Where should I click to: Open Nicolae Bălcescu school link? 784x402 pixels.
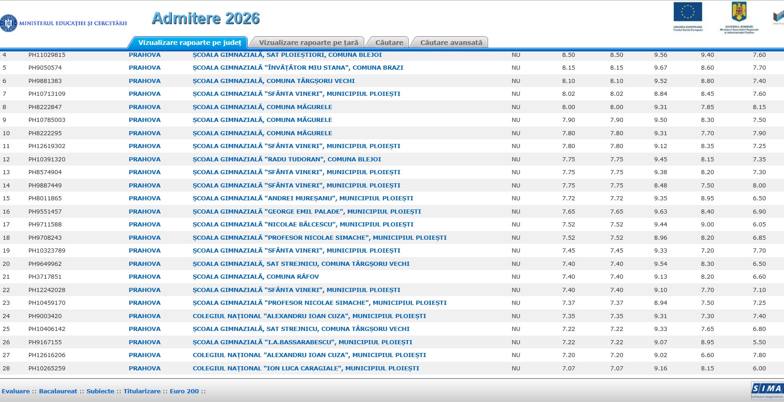coord(303,224)
